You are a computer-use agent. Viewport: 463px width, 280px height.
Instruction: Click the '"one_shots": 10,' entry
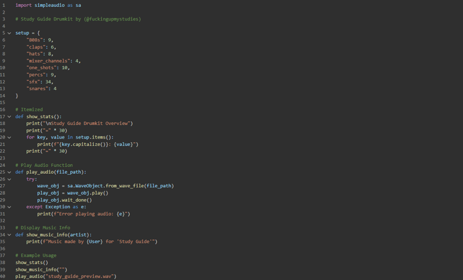coord(48,68)
